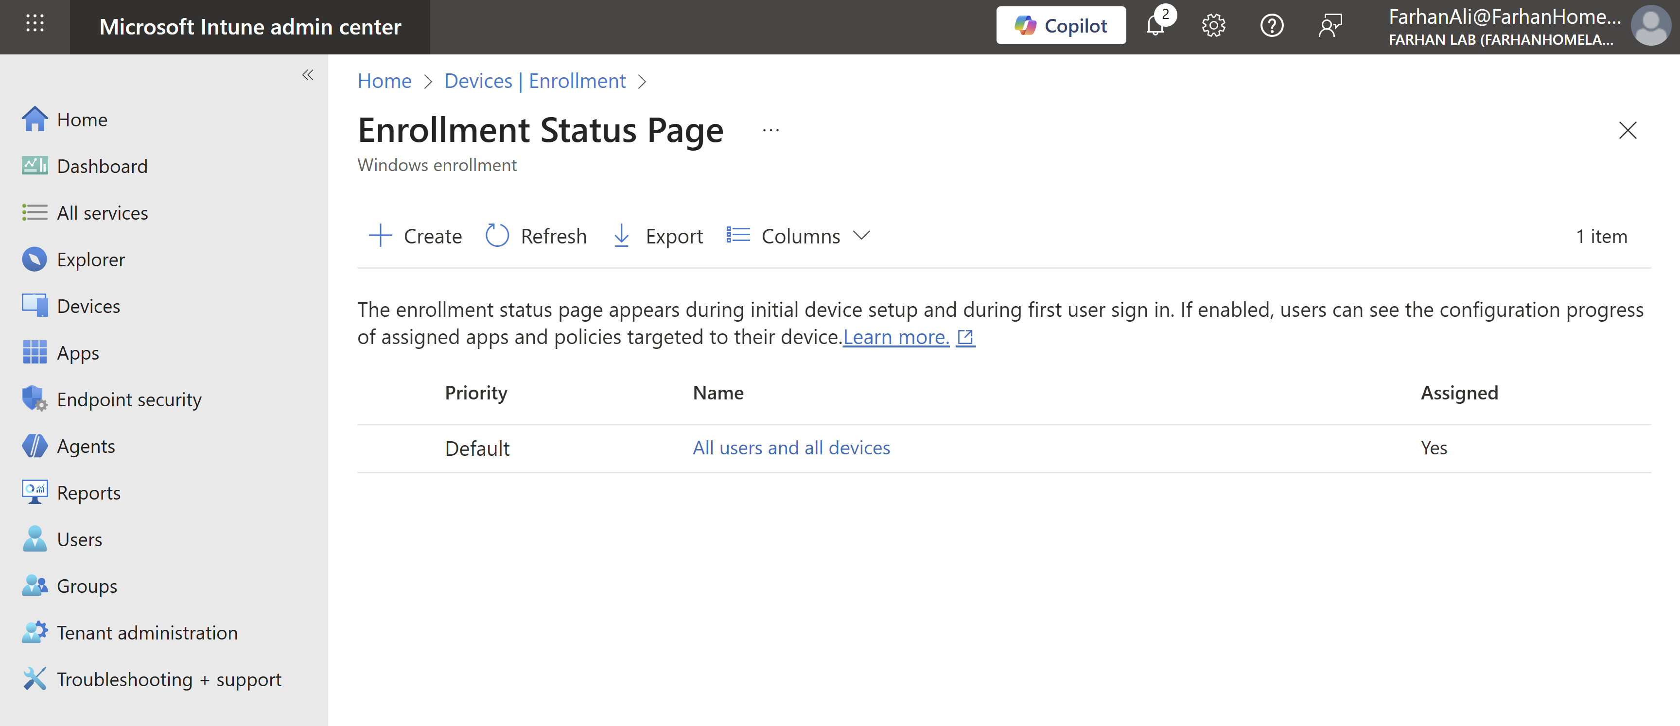
Task: Open the All users and all devices profile
Action: (x=790, y=448)
